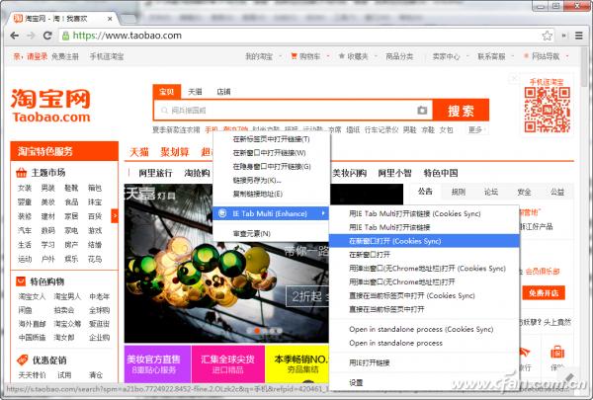This screenshot has width=593, height=400.
Task: Click the QR code image
Action: [x=547, y=110]
